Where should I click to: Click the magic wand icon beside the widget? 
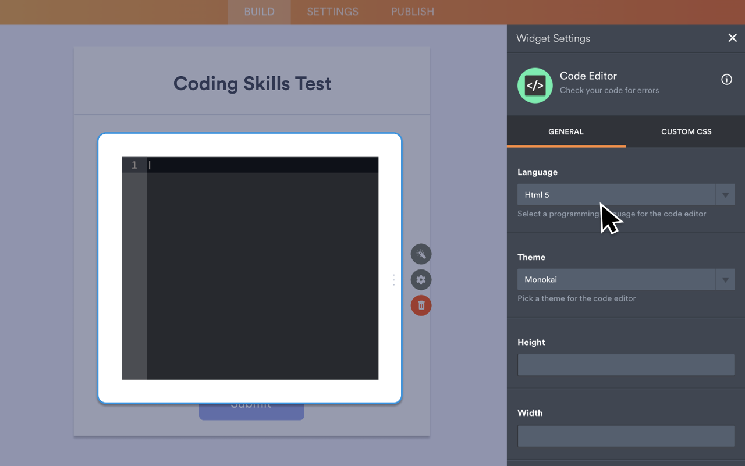pos(421,254)
